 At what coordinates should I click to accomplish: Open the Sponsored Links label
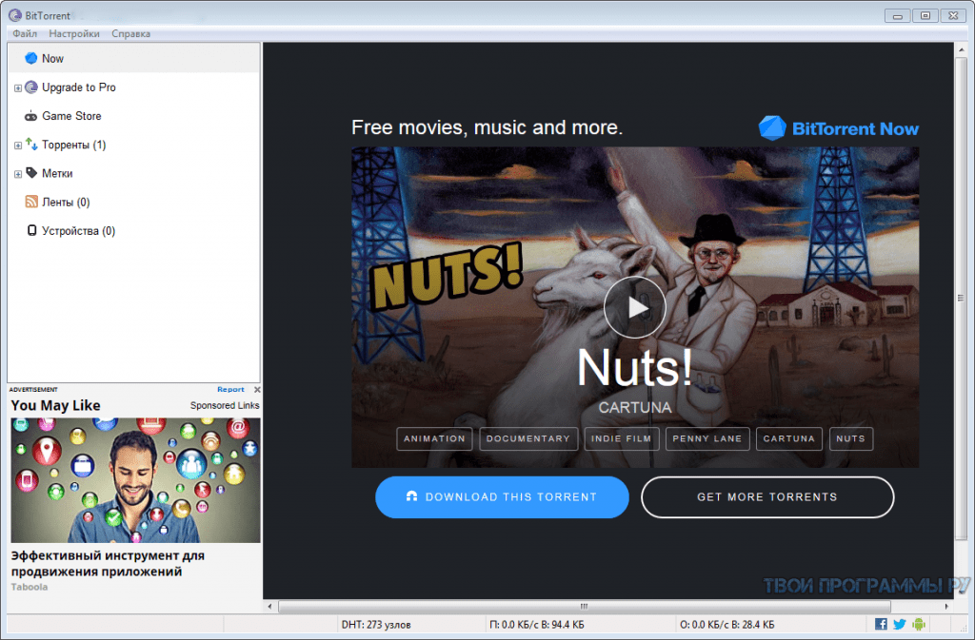[225, 405]
